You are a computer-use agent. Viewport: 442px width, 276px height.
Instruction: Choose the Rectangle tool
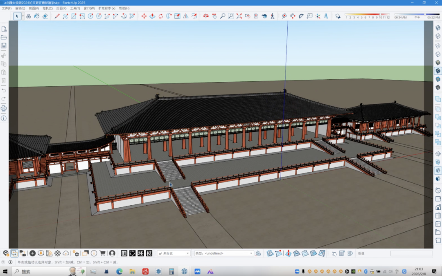click(74, 16)
